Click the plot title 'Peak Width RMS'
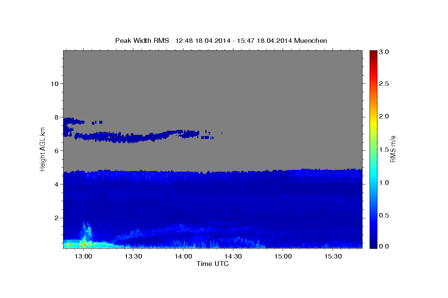This screenshot has height=298, width=448. point(142,41)
